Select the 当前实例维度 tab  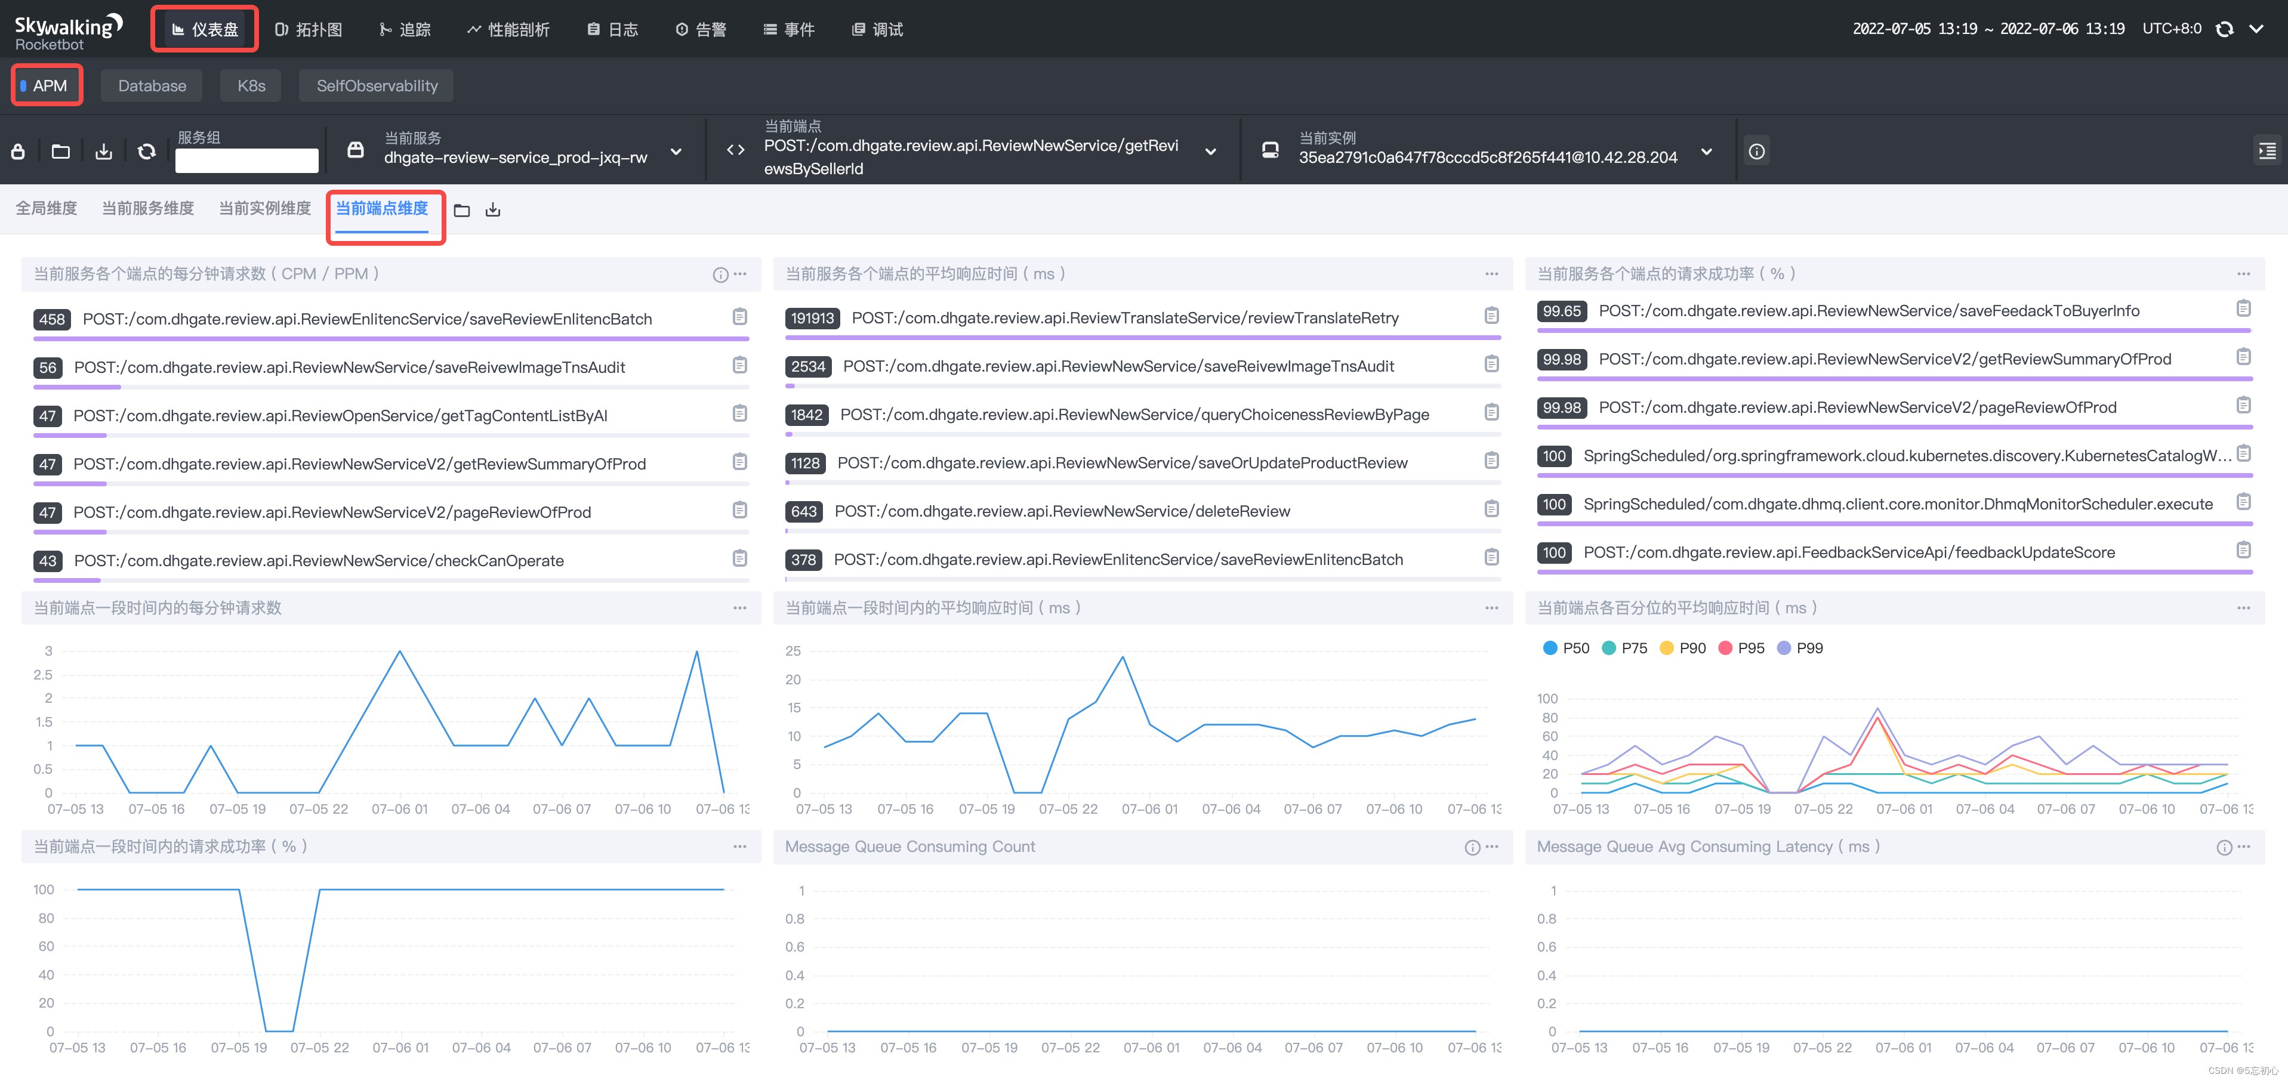tap(265, 209)
